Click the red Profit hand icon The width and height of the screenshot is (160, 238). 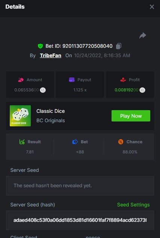[x=123, y=80]
